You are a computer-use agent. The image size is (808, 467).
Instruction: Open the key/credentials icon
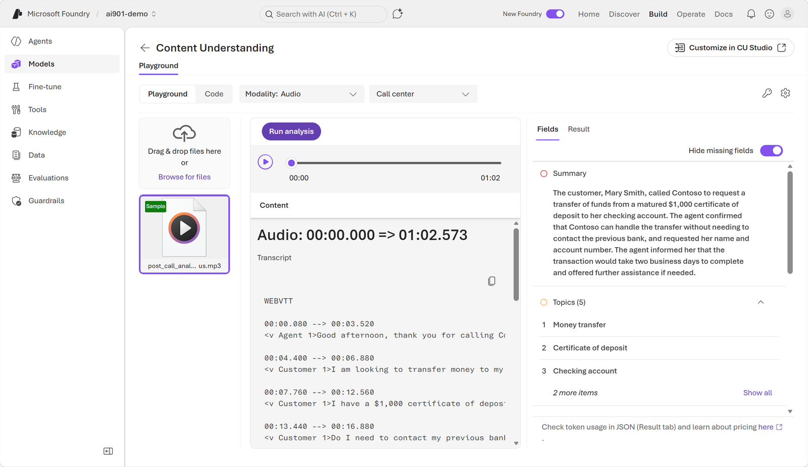click(x=767, y=93)
